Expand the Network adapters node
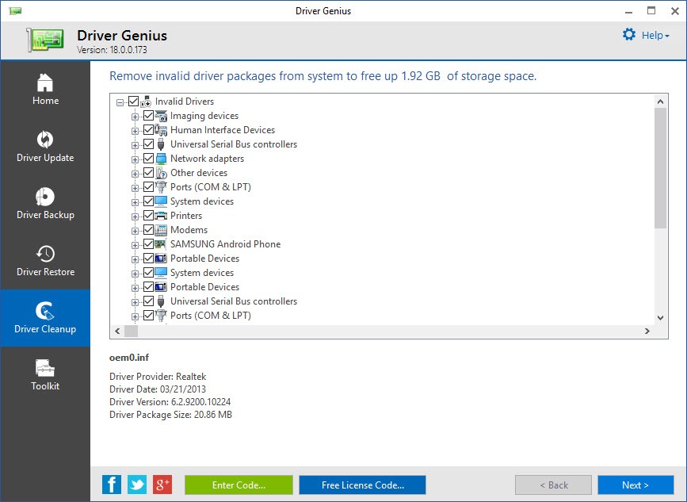This screenshot has height=502, width=687. [135, 159]
